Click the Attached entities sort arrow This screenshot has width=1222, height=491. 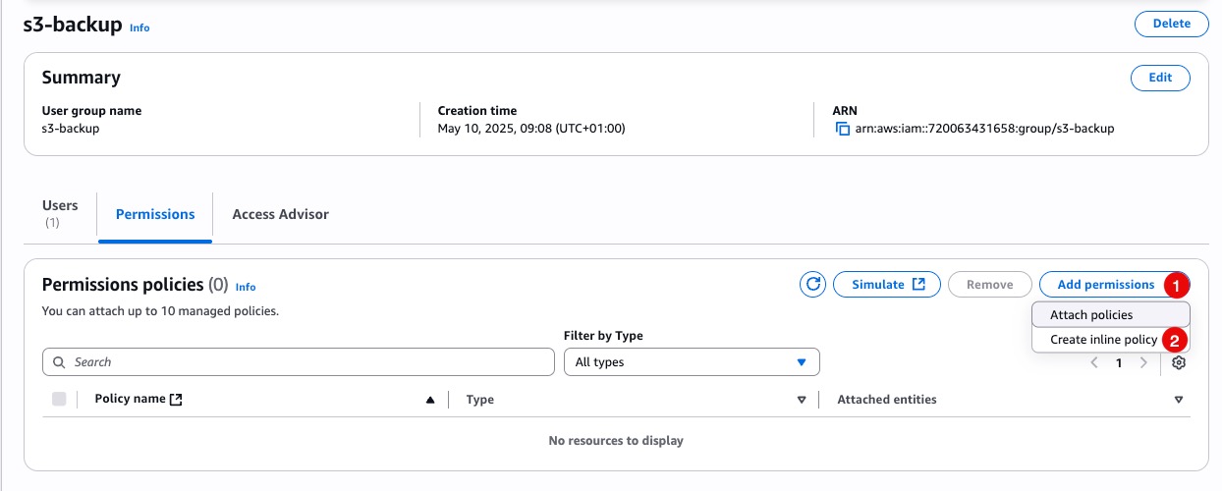1178,400
